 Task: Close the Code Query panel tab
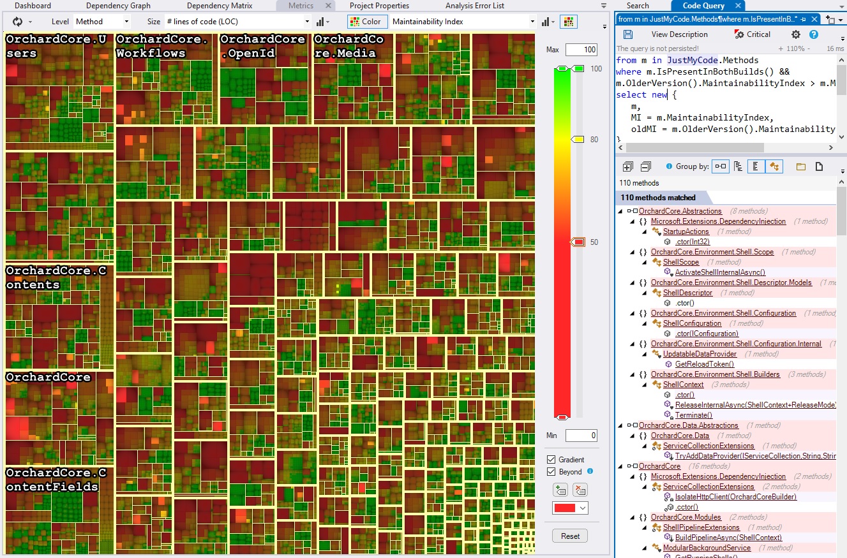pyautogui.click(x=738, y=6)
